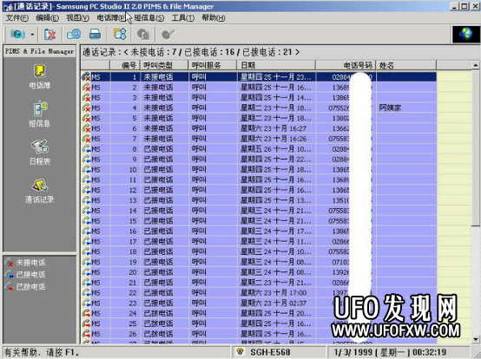Select 未接电话 type cell in row 2
Viewport: 481px width, 359px height.
pyautogui.click(x=164, y=88)
